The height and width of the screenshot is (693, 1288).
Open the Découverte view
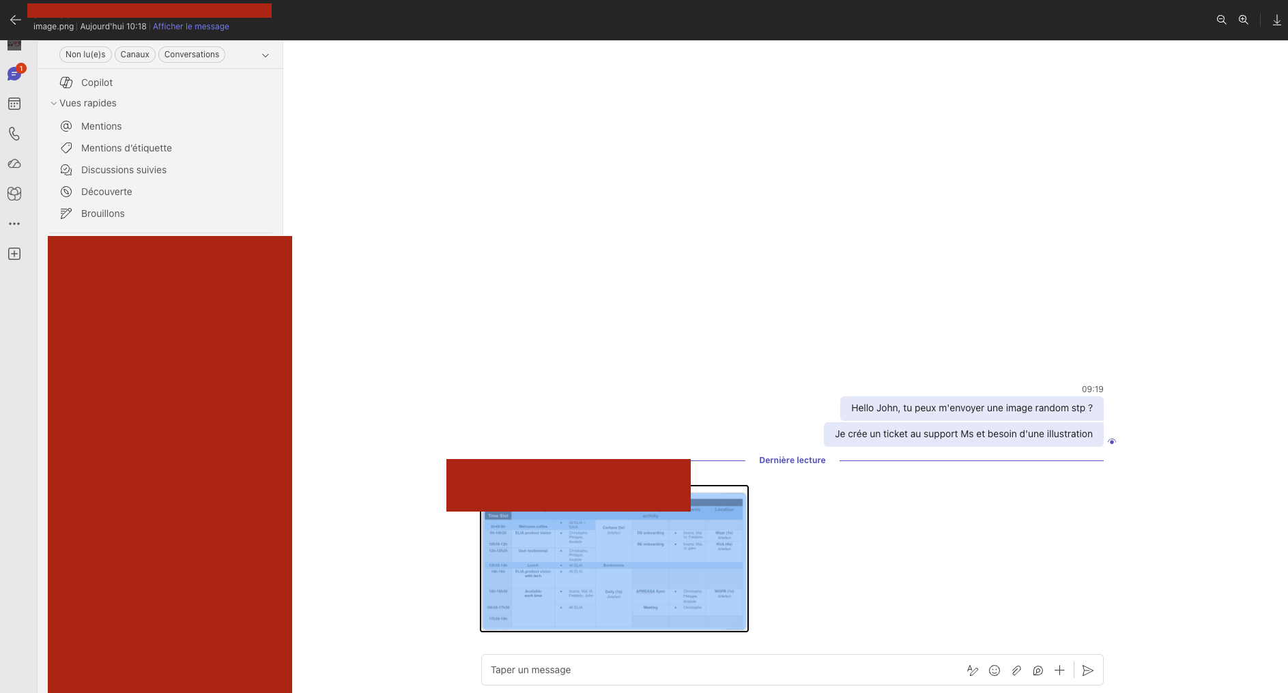(x=161, y=192)
